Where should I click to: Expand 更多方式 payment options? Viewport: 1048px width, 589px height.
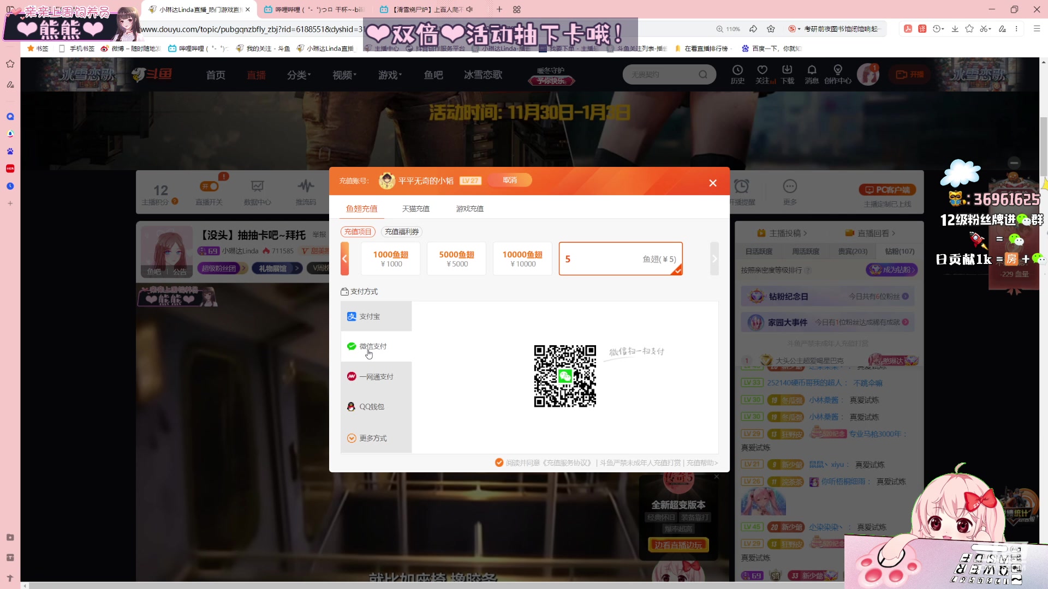click(x=376, y=438)
